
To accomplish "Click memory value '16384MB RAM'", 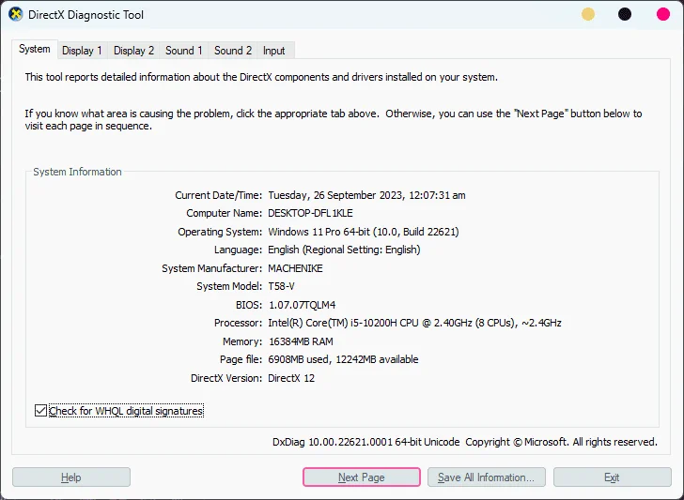I will (301, 341).
